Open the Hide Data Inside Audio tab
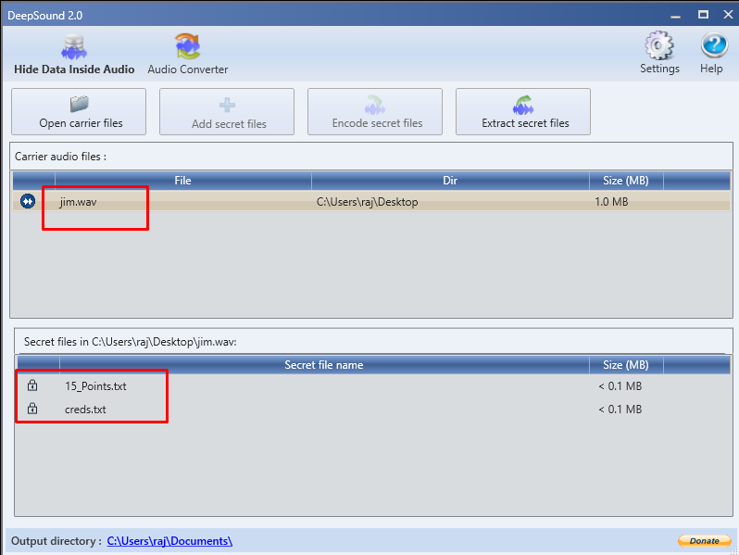Image resolution: width=739 pixels, height=555 pixels. pos(74,55)
